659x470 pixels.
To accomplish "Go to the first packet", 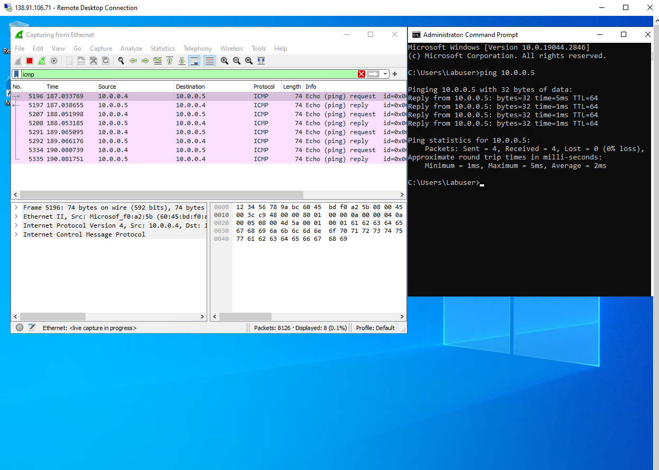I will [170, 60].
